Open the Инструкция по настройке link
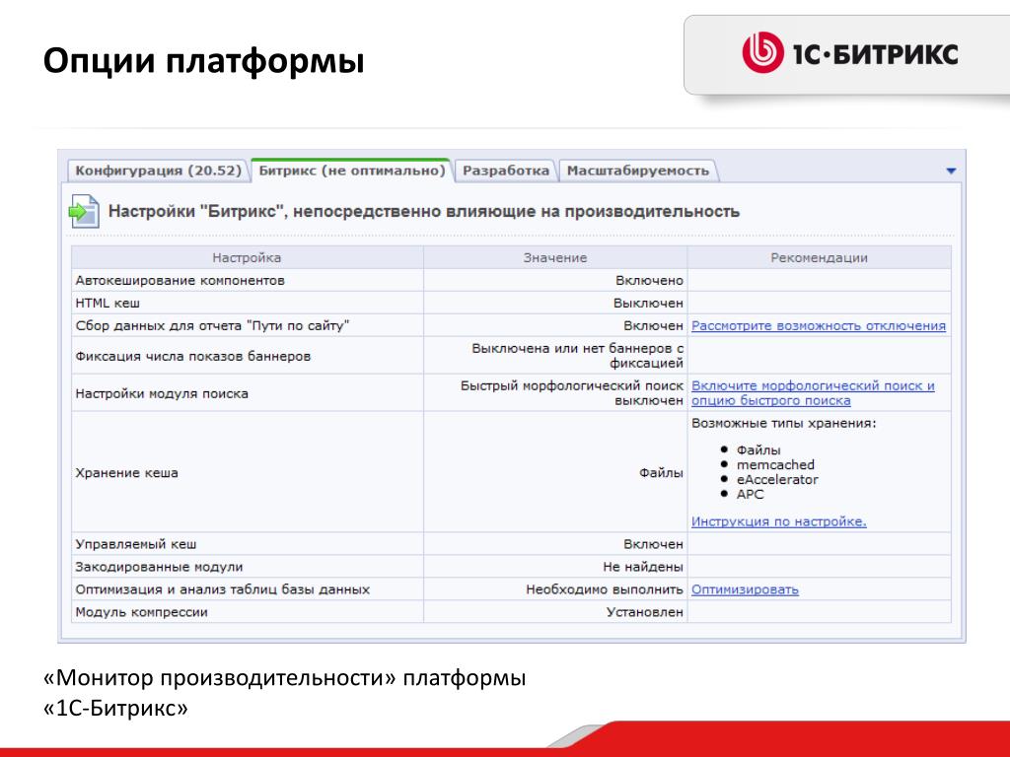Image resolution: width=1010 pixels, height=757 pixels. click(779, 521)
